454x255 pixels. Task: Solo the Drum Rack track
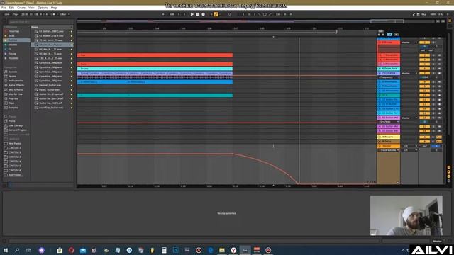[433, 69]
